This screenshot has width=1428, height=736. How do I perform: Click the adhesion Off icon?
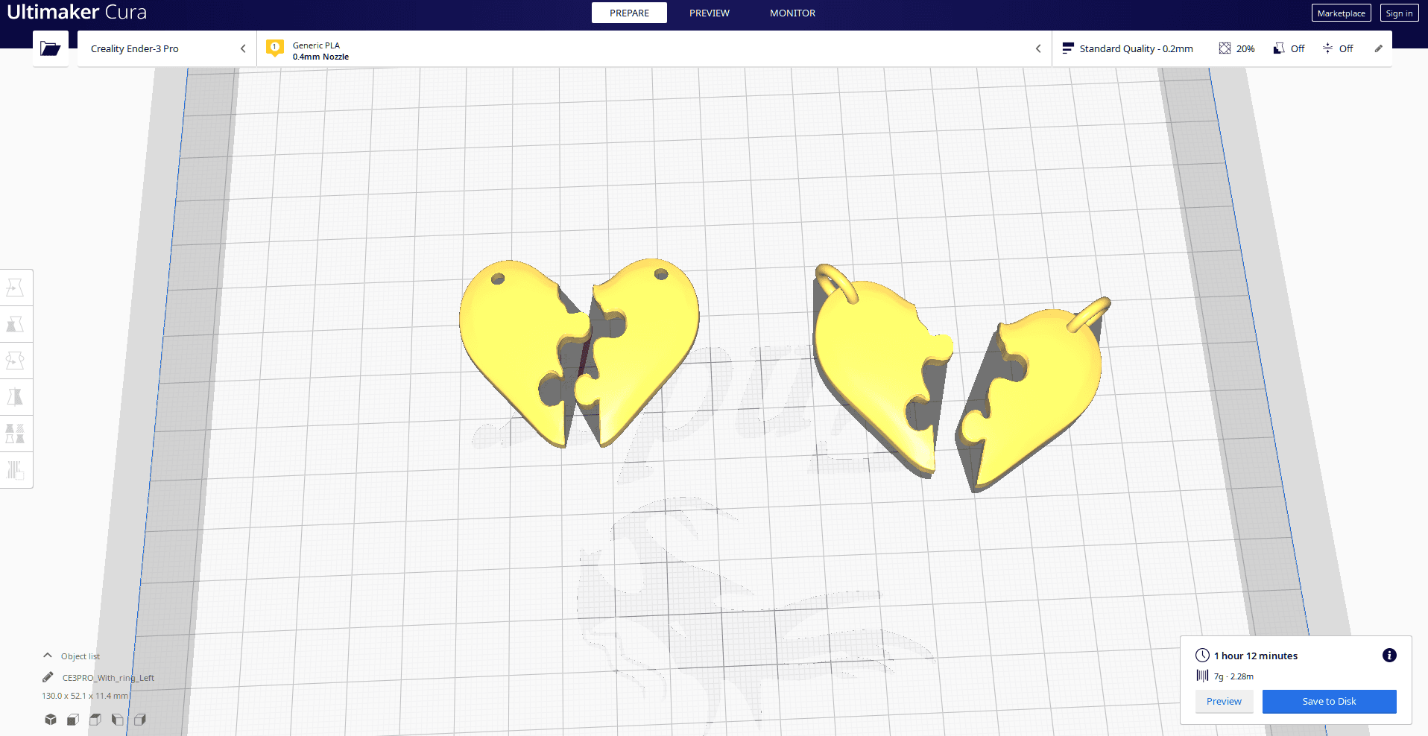point(1327,48)
